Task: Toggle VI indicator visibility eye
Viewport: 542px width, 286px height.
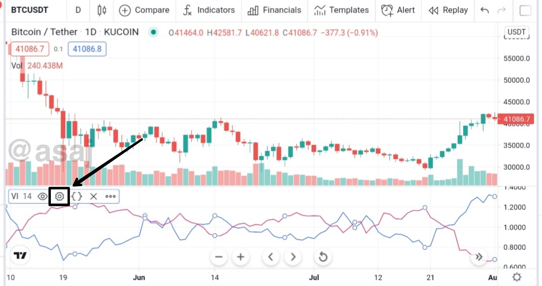Action: tap(42, 196)
